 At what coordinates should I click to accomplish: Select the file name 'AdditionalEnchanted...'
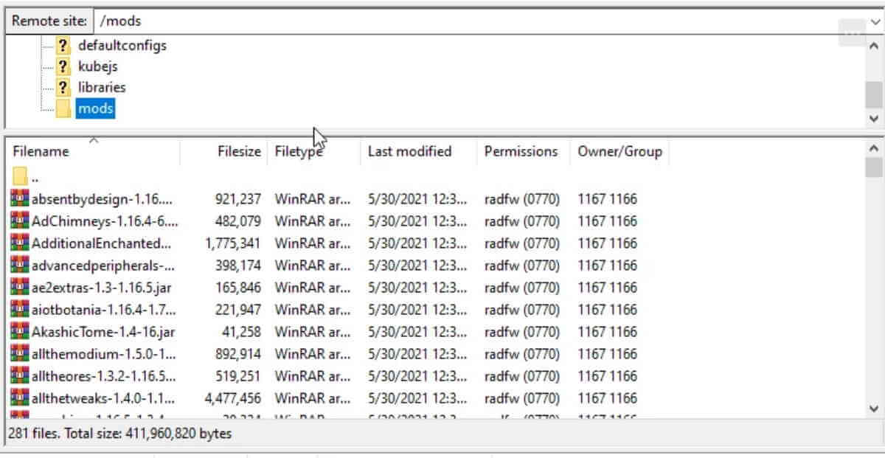coord(101,243)
